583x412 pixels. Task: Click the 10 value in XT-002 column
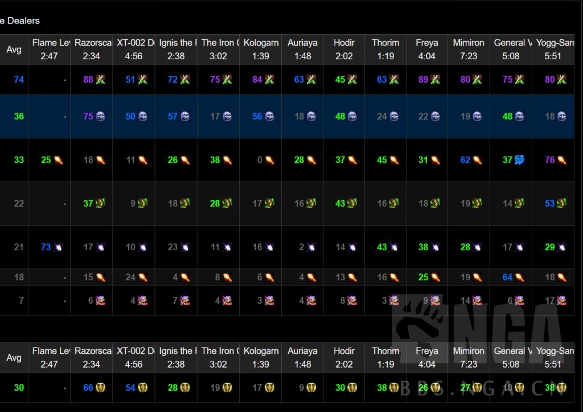pyautogui.click(x=130, y=247)
